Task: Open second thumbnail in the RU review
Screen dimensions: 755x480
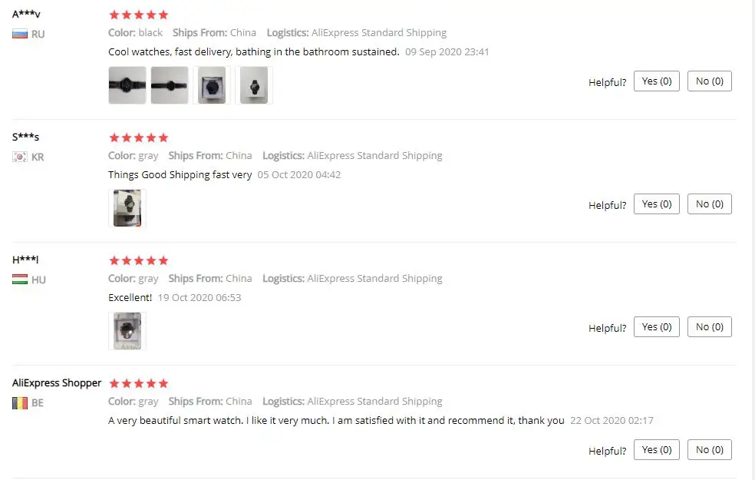Action: coord(170,85)
